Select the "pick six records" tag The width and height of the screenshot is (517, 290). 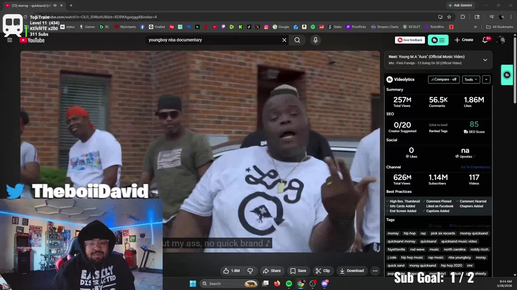(443, 233)
